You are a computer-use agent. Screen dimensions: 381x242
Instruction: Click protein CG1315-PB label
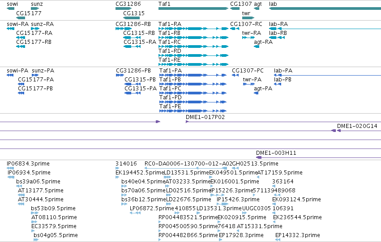(140, 80)
